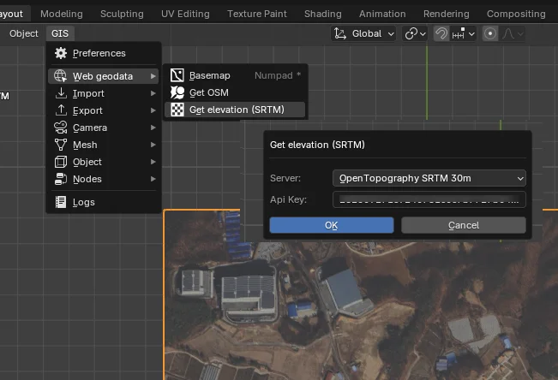Open the Object menu in the header
Screen dimensions: 558x380
[23, 33]
